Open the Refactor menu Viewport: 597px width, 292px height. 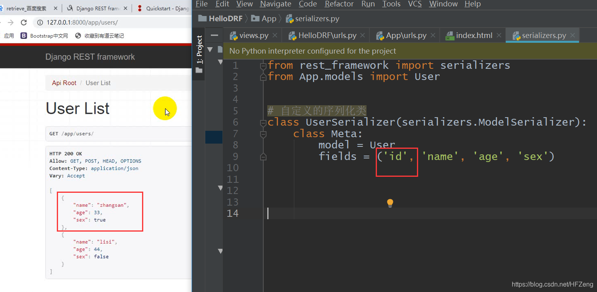coord(339,4)
